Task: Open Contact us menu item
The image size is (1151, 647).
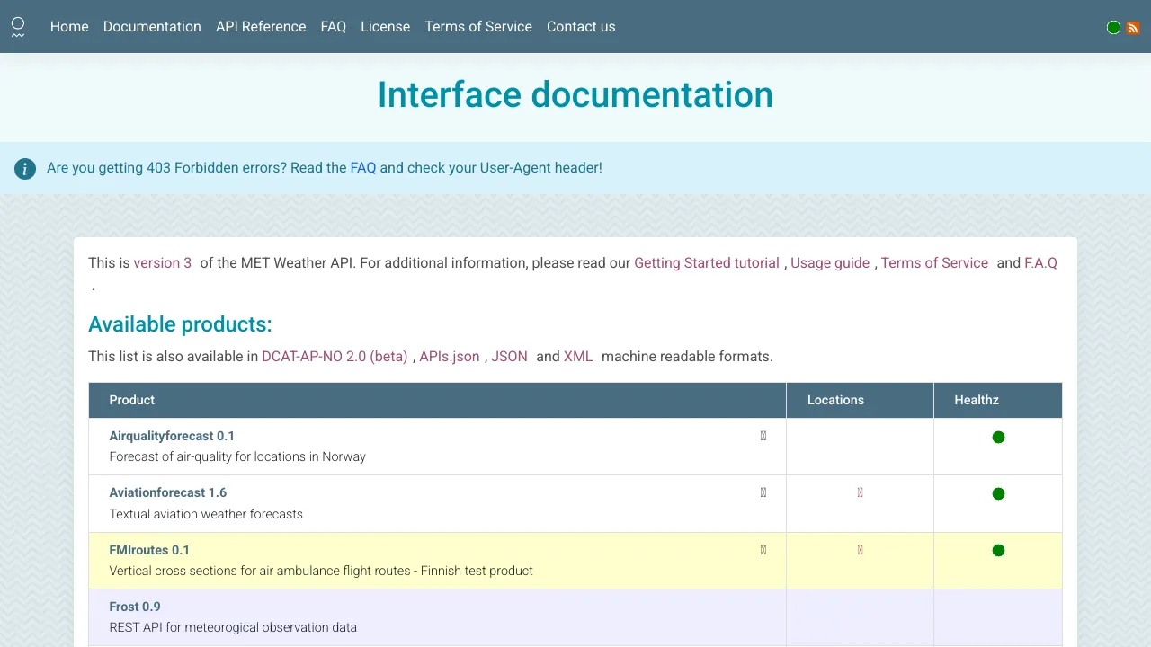Action: [x=581, y=27]
